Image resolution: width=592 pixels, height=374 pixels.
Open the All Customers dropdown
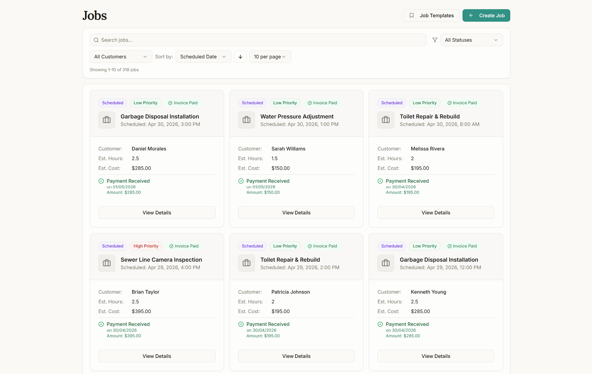click(x=121, y=57)
